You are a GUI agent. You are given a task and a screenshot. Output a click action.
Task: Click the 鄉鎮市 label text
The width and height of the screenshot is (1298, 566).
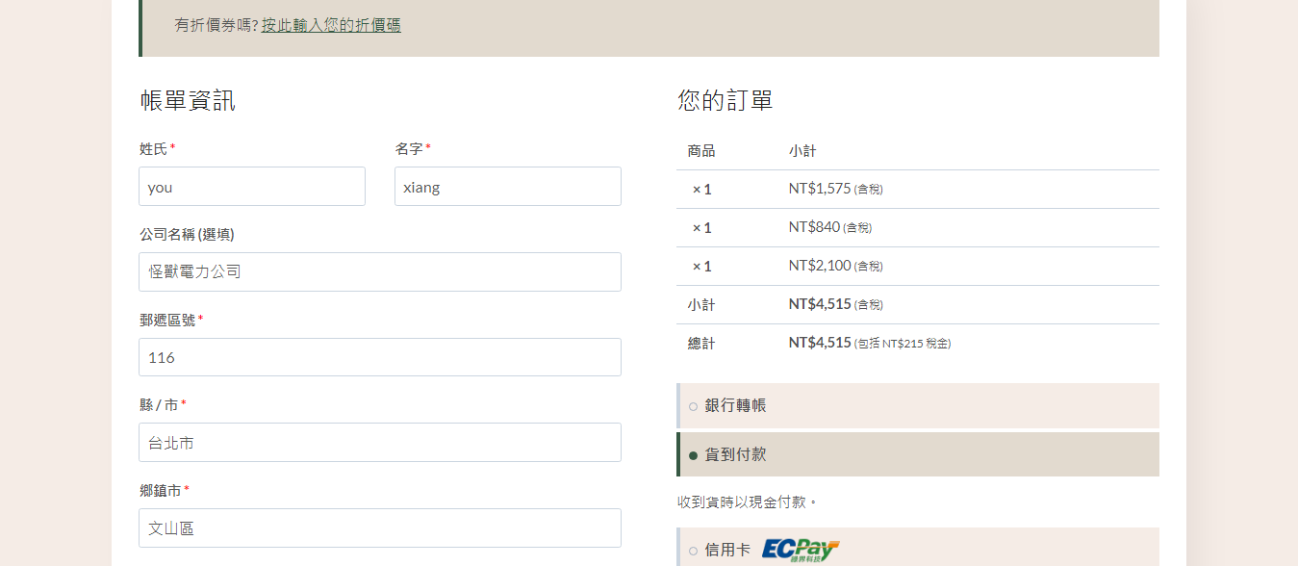(x=161, y=491)
